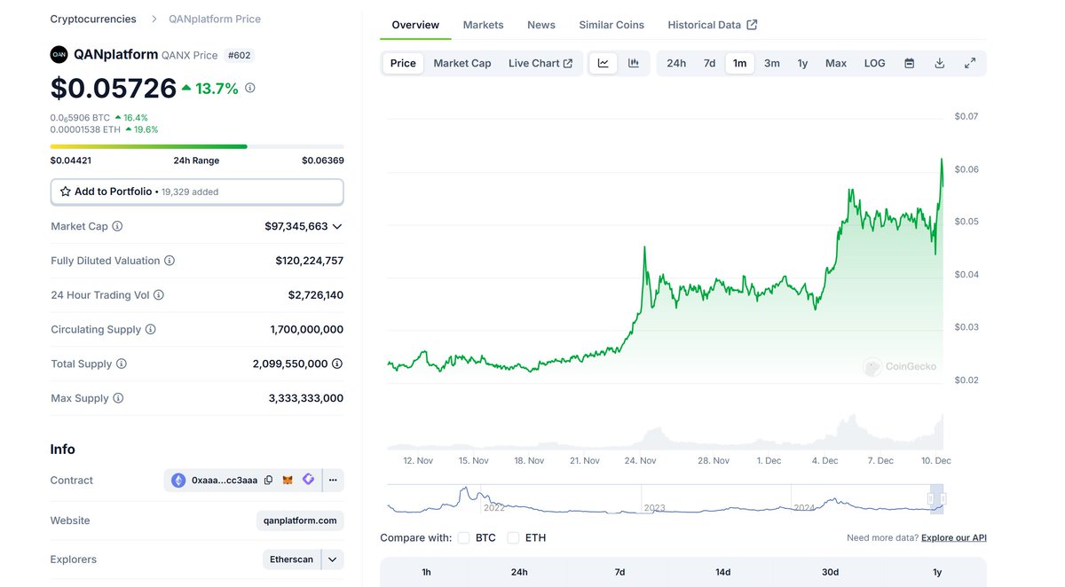
Task: Expand the Market Cap value chevron
Action: pyautogui.click(x=337, y=227)
